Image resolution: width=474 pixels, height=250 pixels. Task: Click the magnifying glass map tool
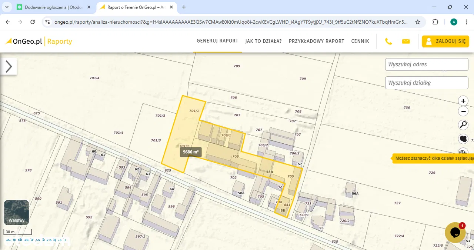click(463, 125)
